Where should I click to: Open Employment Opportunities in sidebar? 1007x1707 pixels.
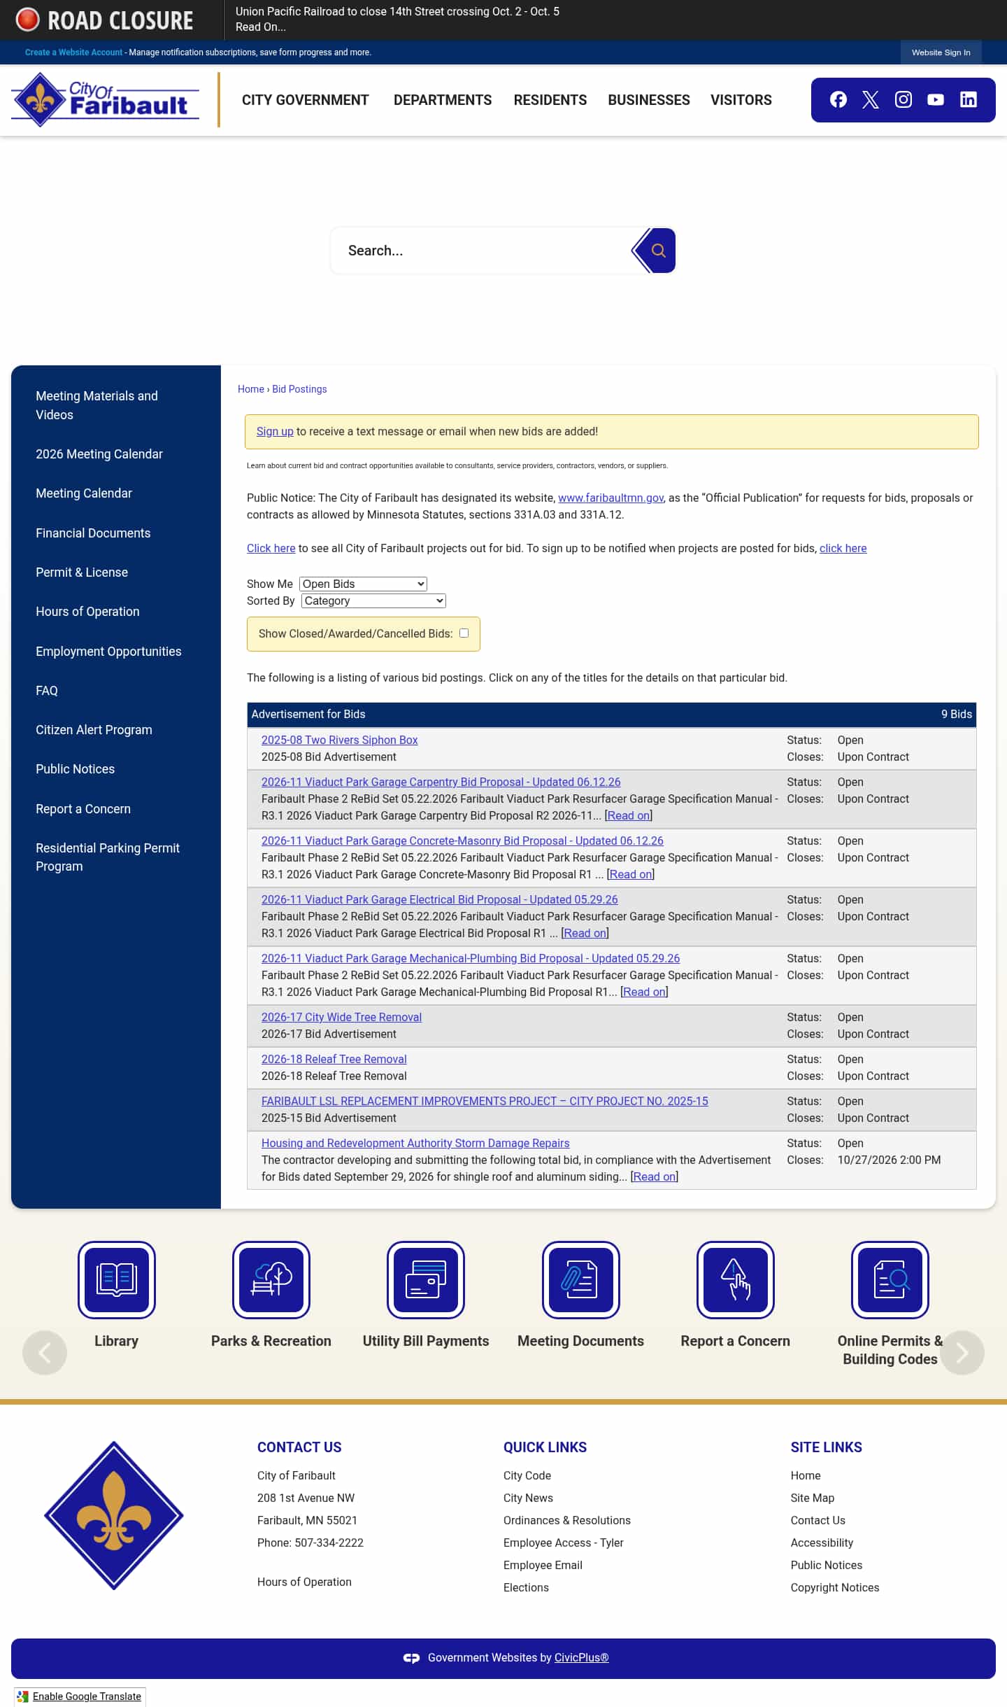coord(108,652)
